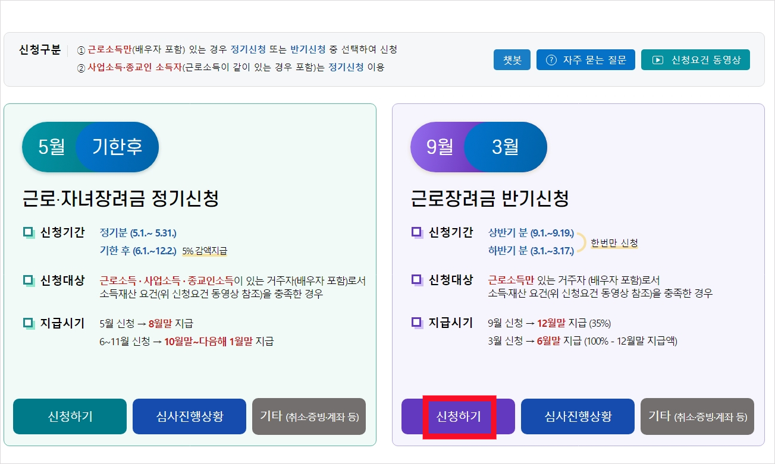This screenshot has width=775, height=464.
Task: Click the teal square icon beside 정기신청 신청기간
Action: (x=29, y=232)
